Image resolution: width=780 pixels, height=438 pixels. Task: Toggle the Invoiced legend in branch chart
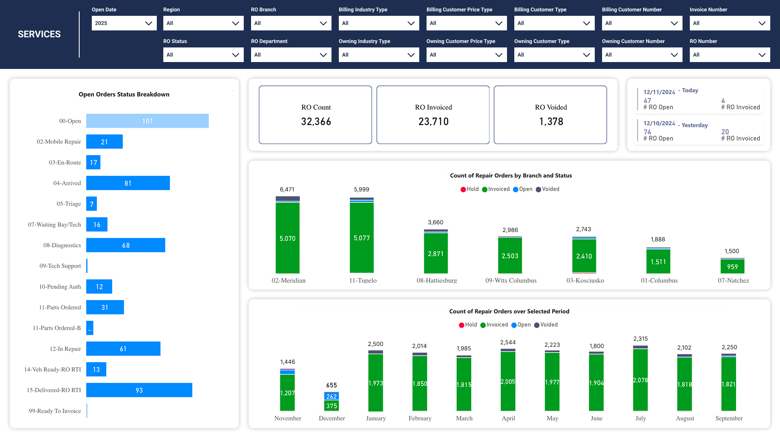pyautogui.click(x=496, y=189)
